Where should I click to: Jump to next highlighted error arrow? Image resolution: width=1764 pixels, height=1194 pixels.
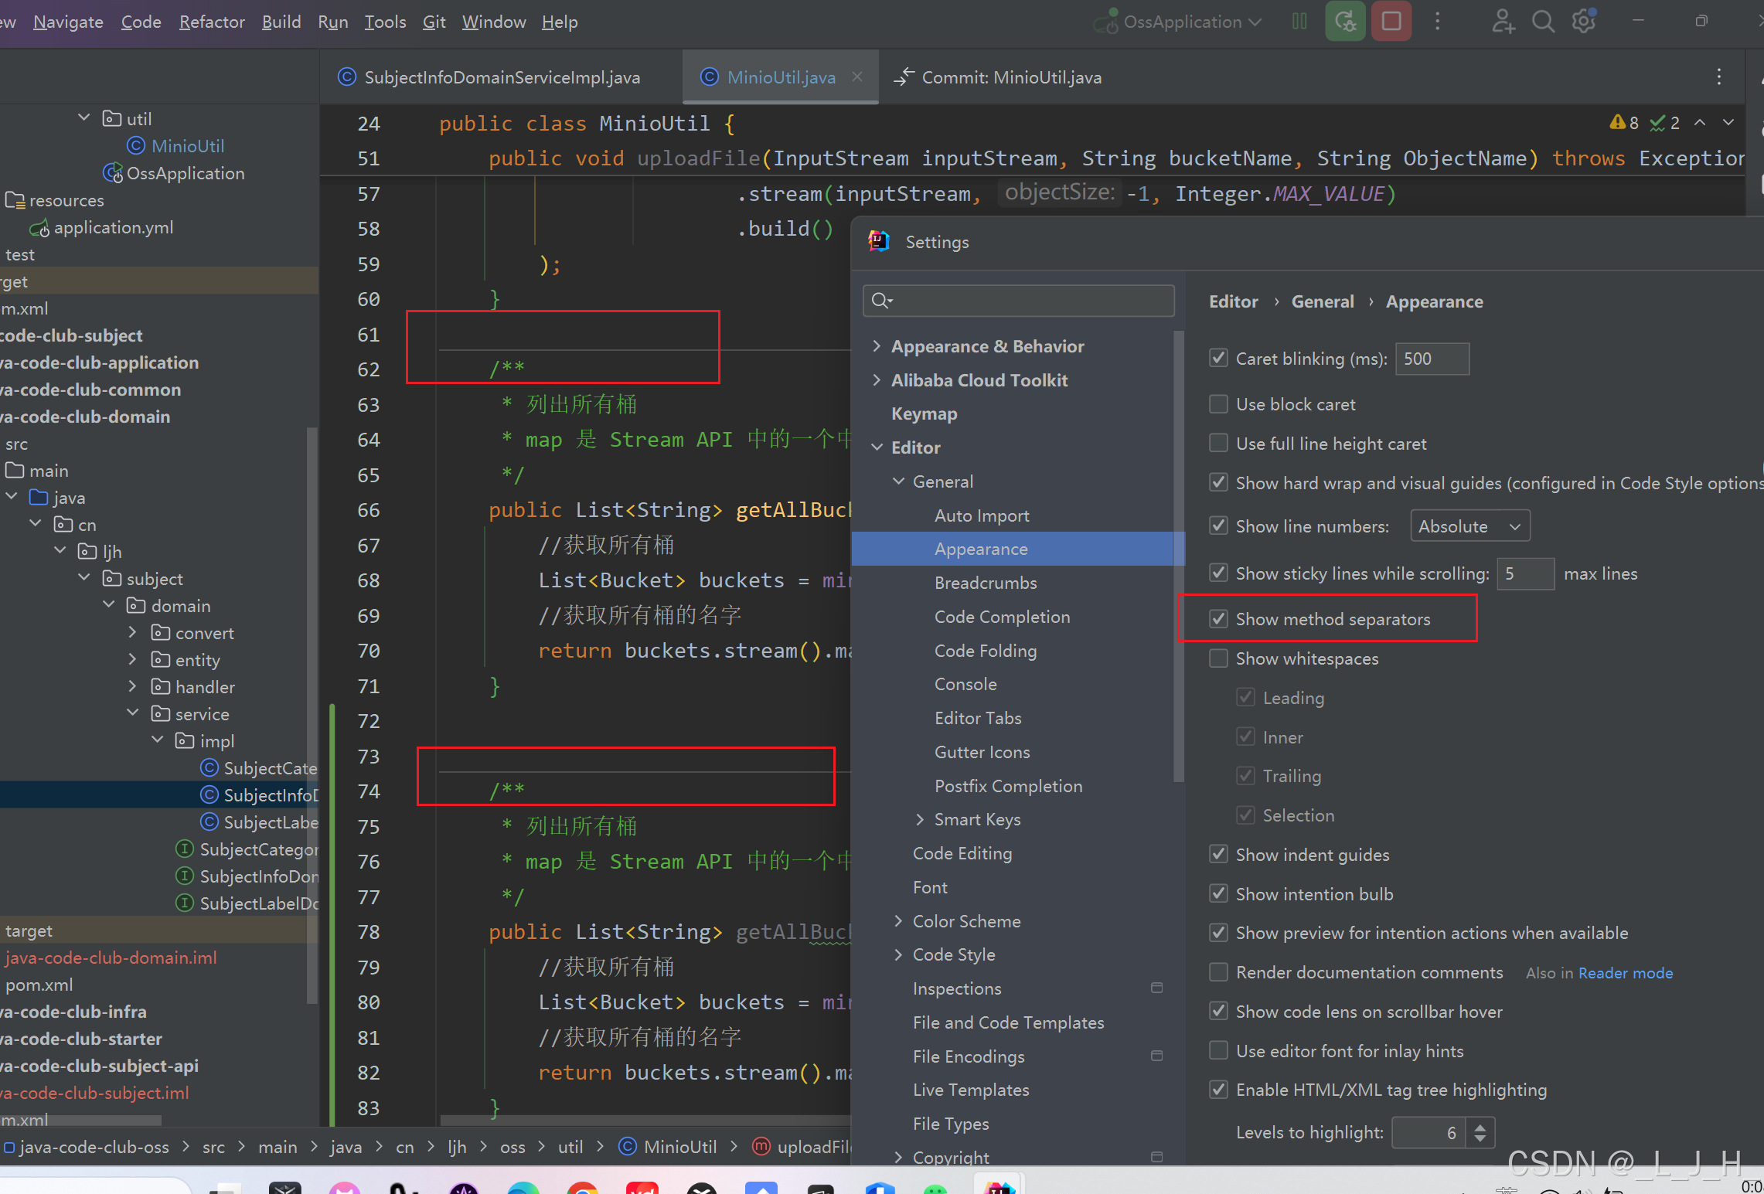pyautogui.click(x=1728, y=123)
